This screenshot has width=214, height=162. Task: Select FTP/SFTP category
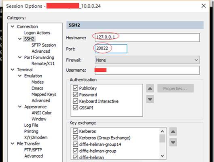coord(33,150)
